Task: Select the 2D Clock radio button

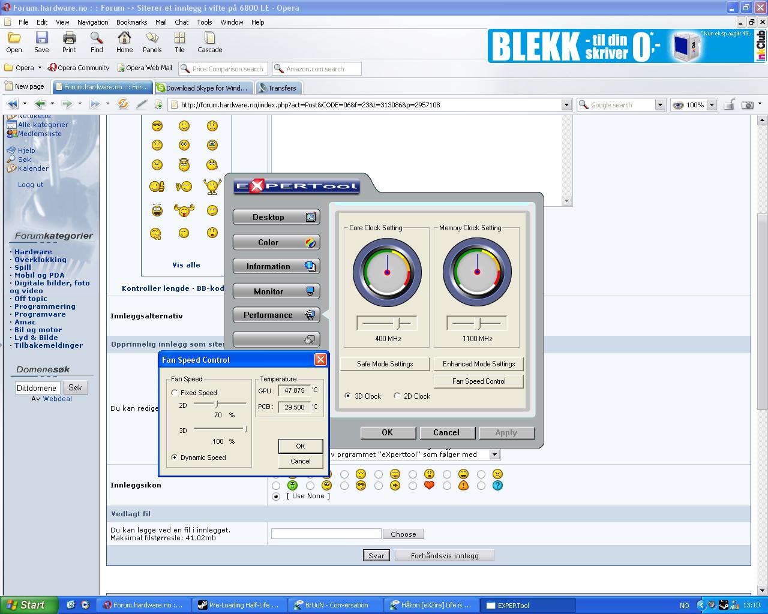Action: click(x=397, y=396)
